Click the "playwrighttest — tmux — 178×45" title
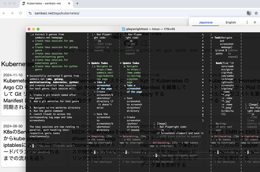 (x=151, y=29)
